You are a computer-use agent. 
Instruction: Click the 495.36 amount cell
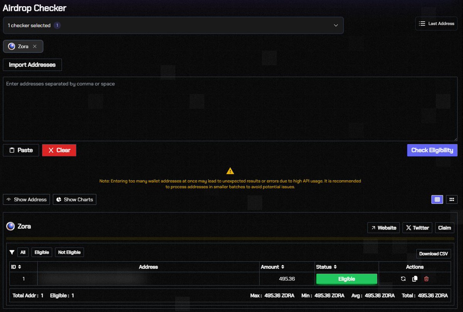287,279
